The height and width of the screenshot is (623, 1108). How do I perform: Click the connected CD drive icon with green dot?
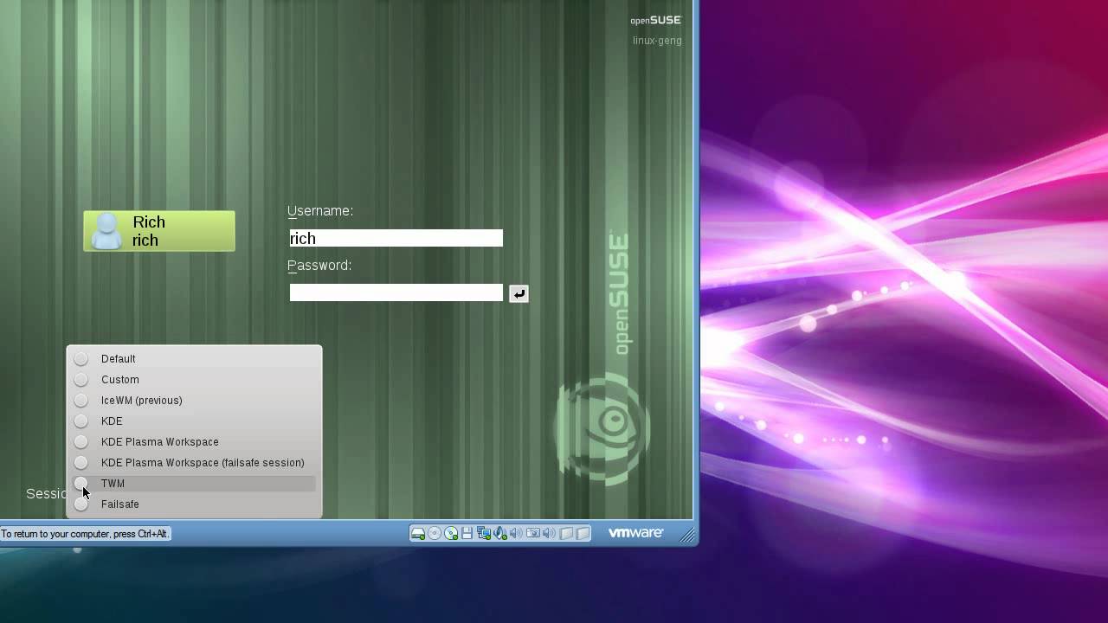tap(451, 534)
